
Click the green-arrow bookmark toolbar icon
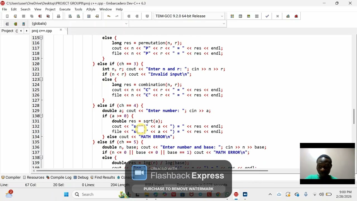15,24
